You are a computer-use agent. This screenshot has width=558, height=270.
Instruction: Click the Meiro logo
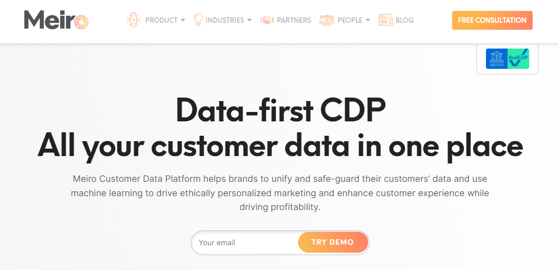point(56,20)
